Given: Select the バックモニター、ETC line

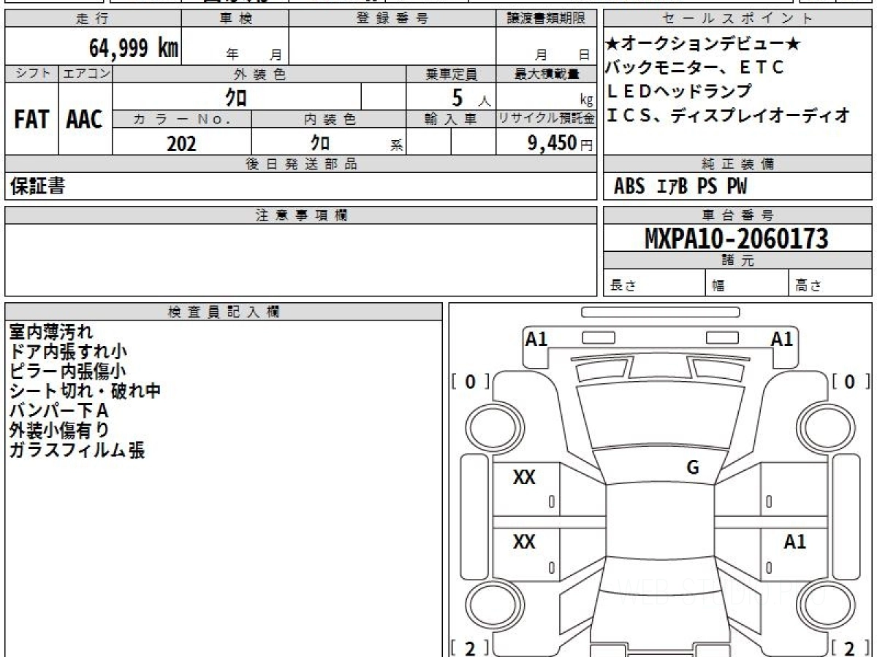Looking at the screenshot, I should (x=694, y=68).
